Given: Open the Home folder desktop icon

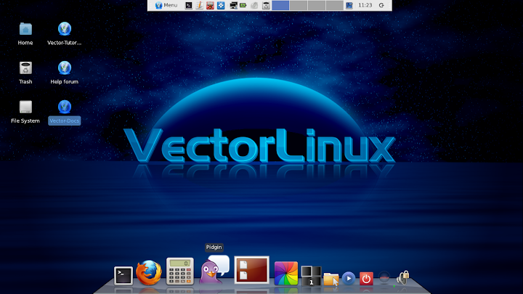Looking at the screenshot, I should click(25, 33).
